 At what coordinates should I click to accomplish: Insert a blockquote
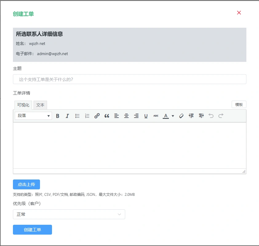[107, 116]
